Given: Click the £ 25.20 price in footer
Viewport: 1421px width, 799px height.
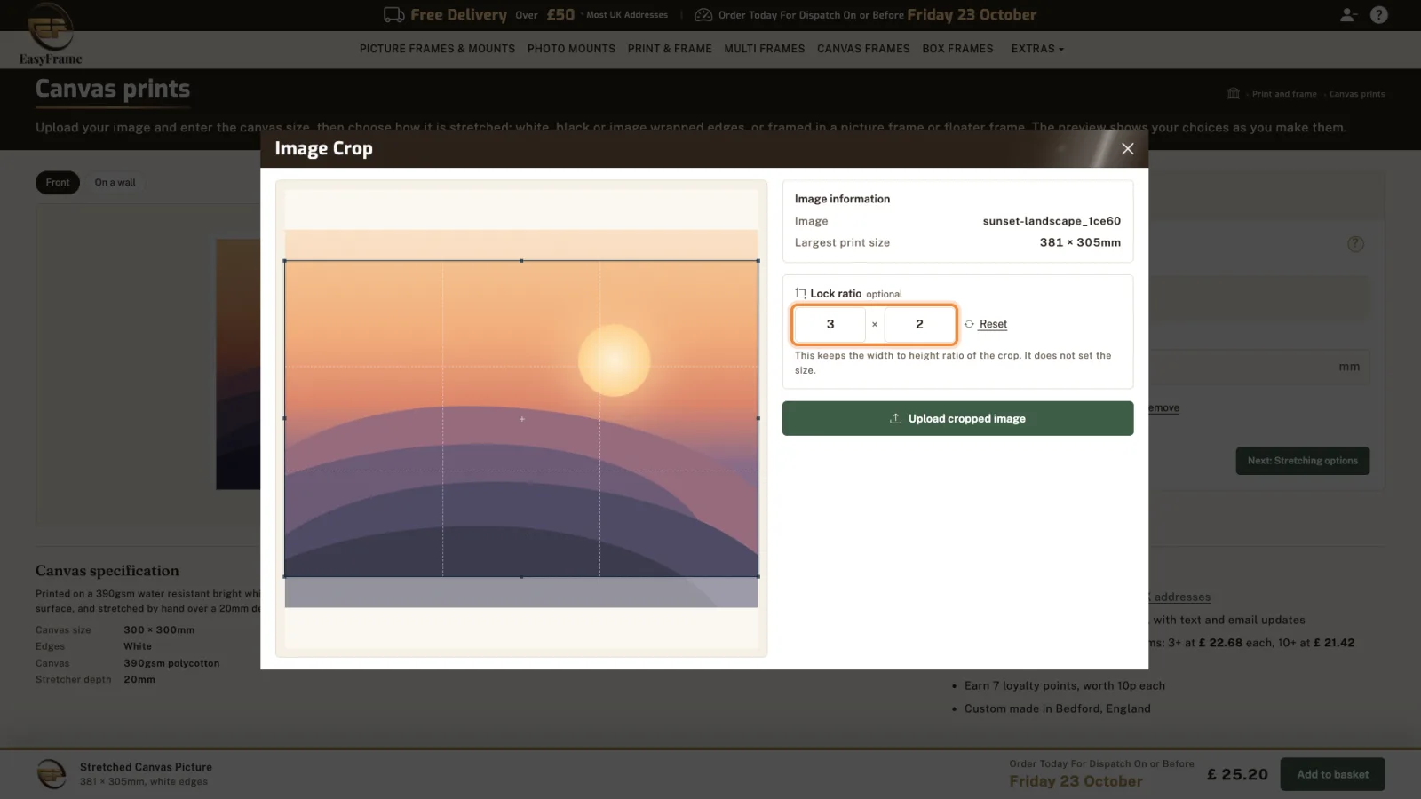Looking at the screenshot, I should tap(1237, 774).
